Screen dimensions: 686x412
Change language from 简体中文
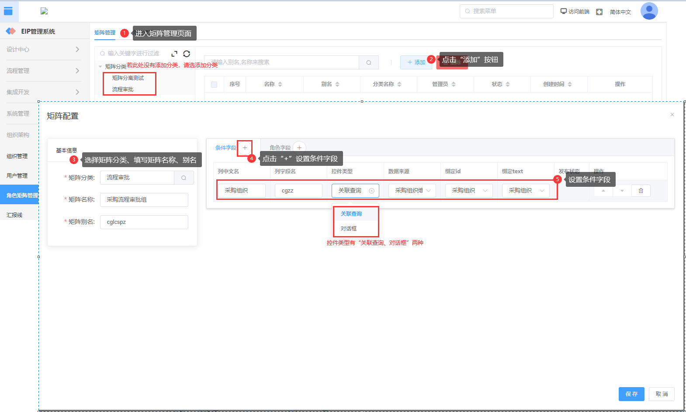pos(620,12)
